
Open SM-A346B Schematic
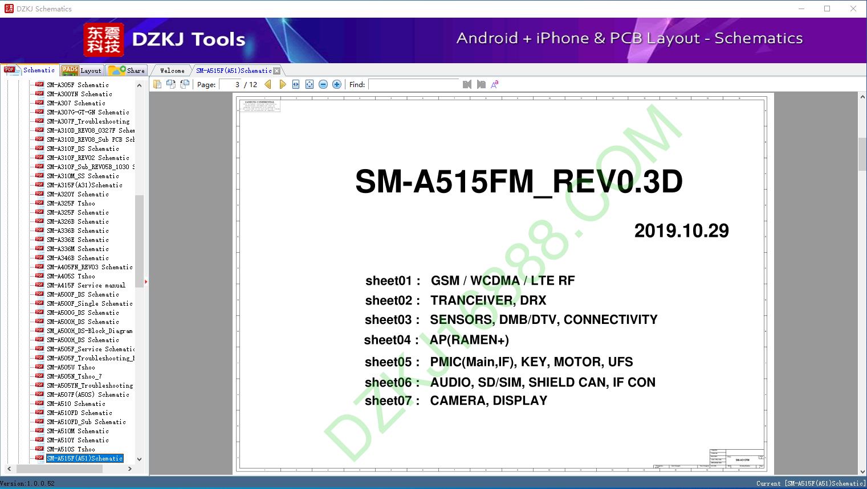(x=78, y=258)
